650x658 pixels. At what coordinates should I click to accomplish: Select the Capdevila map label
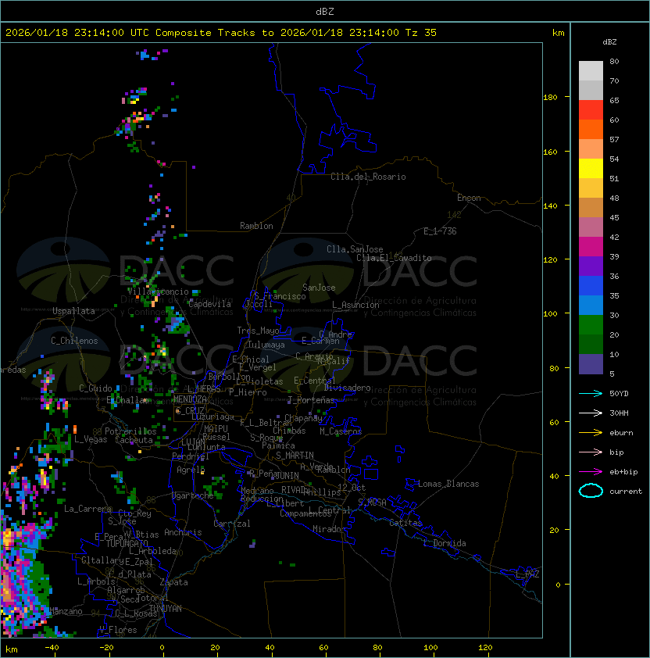[210, 304]
